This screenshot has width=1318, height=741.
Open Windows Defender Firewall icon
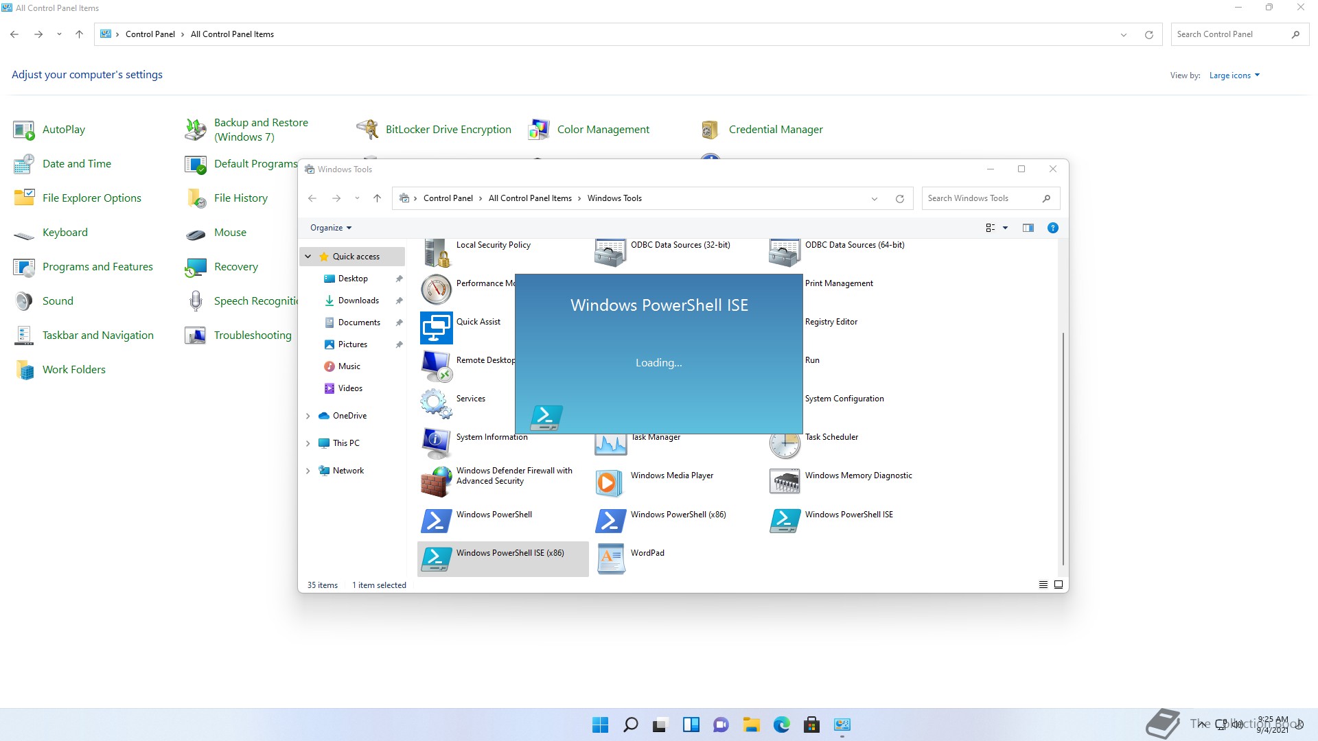tap(436, 482)
